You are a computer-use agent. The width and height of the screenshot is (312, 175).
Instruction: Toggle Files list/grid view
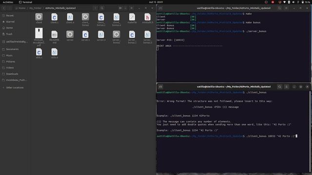coord(120,8)
